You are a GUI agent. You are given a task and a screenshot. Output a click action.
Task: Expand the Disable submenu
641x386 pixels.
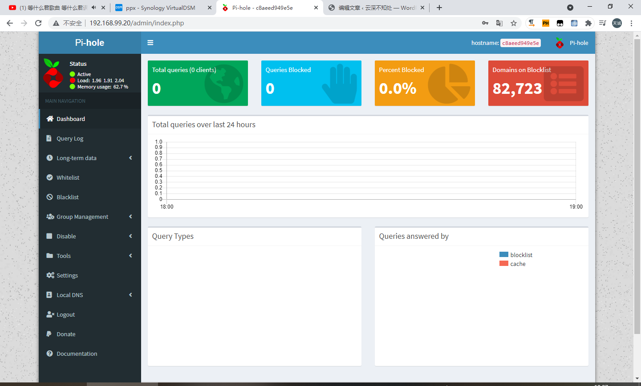pos(130,236)
